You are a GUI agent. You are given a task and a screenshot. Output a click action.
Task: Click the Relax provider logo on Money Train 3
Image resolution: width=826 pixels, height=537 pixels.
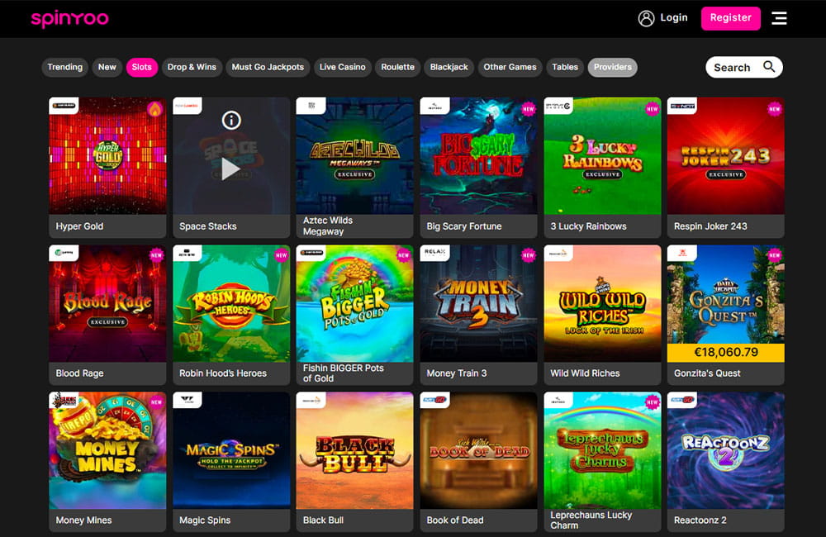[434, 253]
